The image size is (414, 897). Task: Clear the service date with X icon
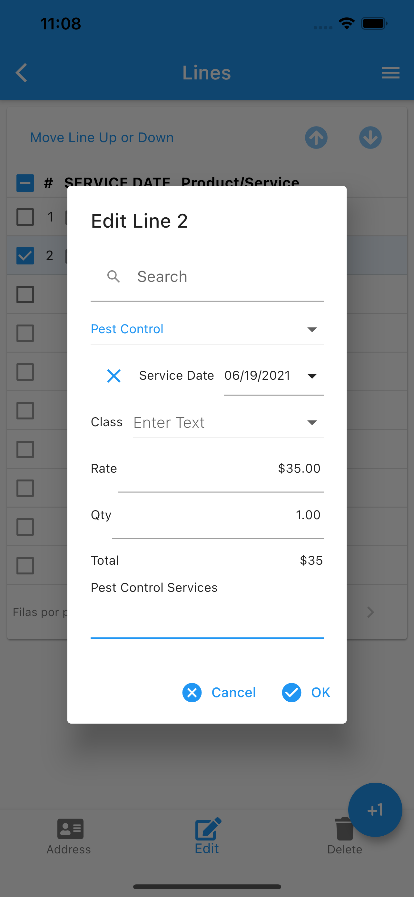click(114, 376)
